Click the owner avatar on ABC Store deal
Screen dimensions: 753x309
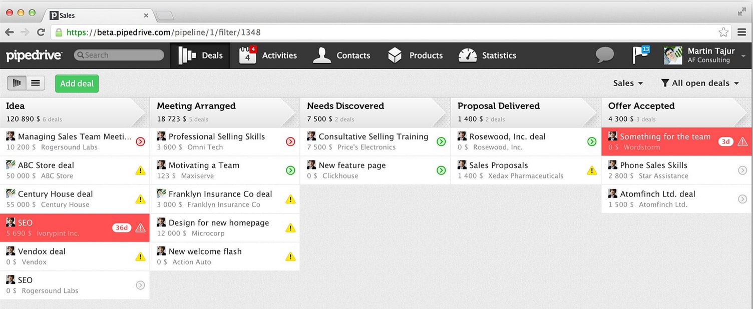[x=11, y=164]
